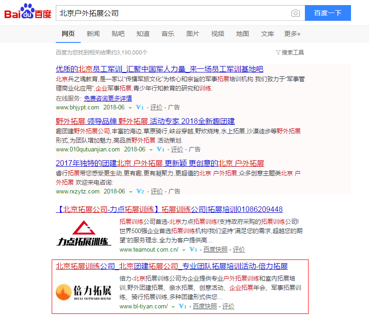Select the 网页 tab
This screenshot has width=369, height=319.
(68, 34)
